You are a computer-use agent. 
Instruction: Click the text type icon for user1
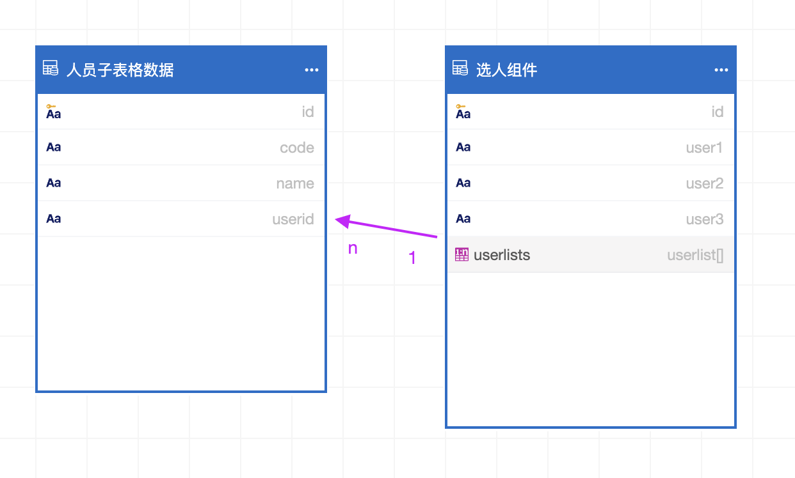click(463, 148)
